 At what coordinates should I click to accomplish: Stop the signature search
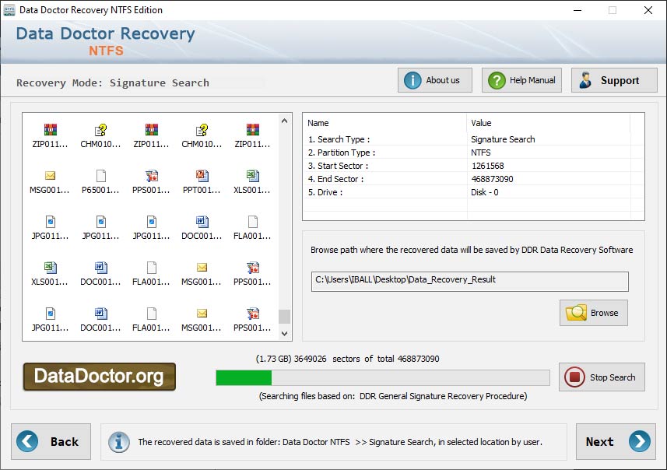coord(601,377)
